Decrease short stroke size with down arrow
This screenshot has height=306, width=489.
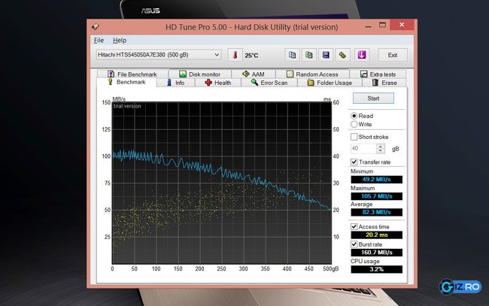pos(381,151)
